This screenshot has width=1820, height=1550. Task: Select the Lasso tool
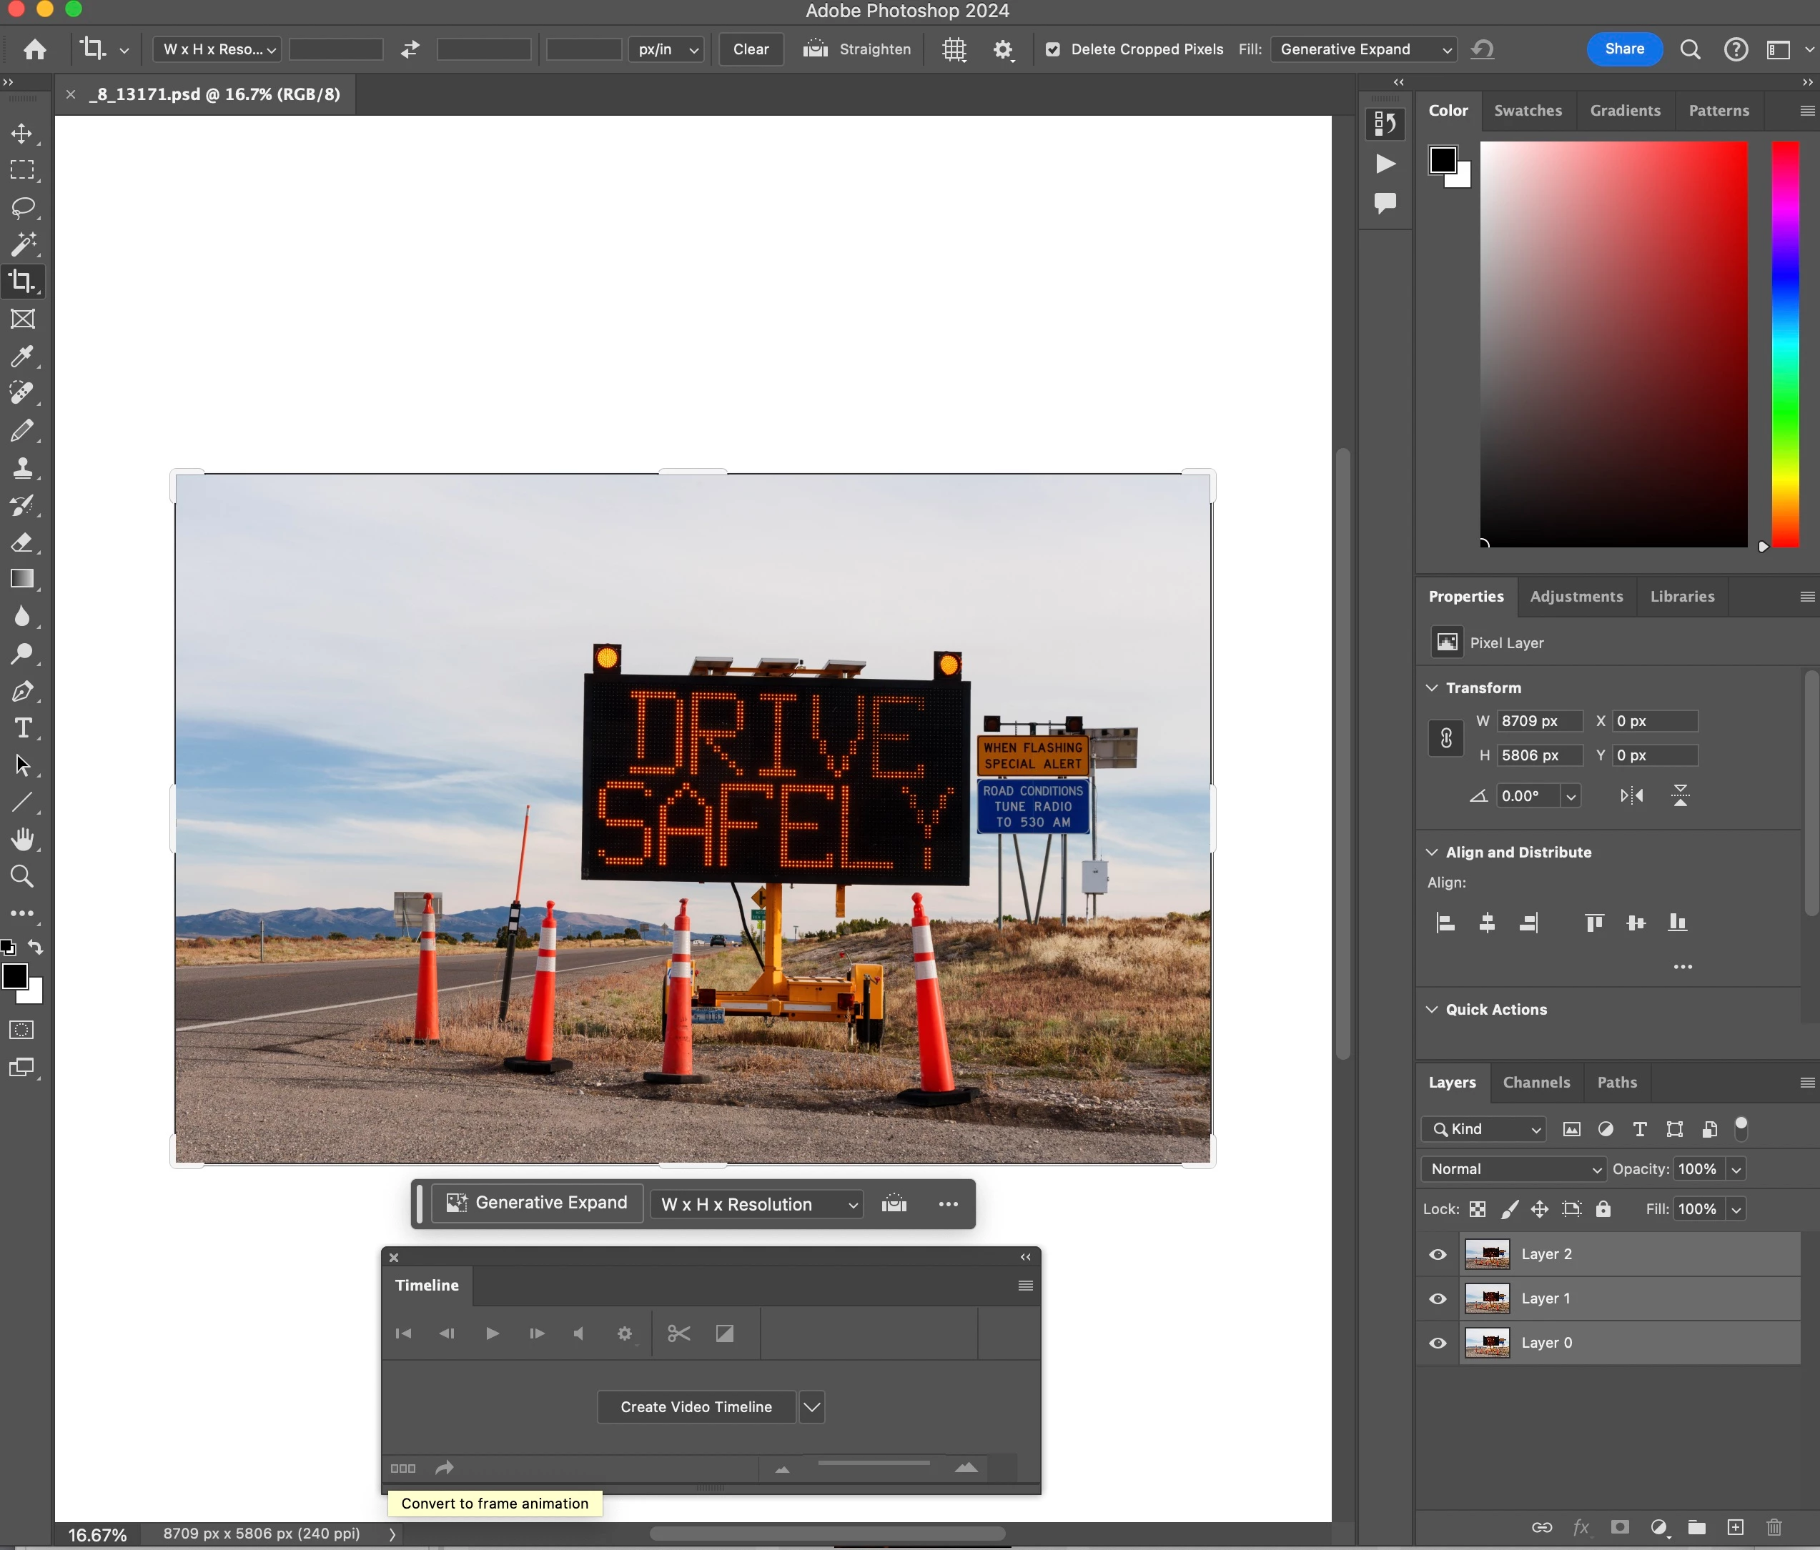(x=22, y=207)
